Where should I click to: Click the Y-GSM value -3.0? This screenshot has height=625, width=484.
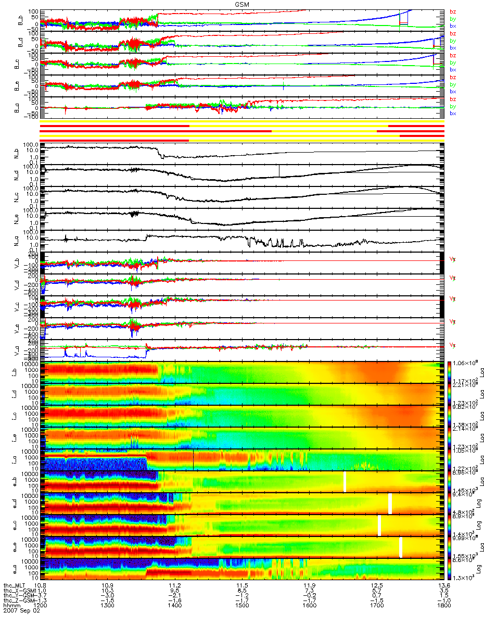click(x=108, y=596)
